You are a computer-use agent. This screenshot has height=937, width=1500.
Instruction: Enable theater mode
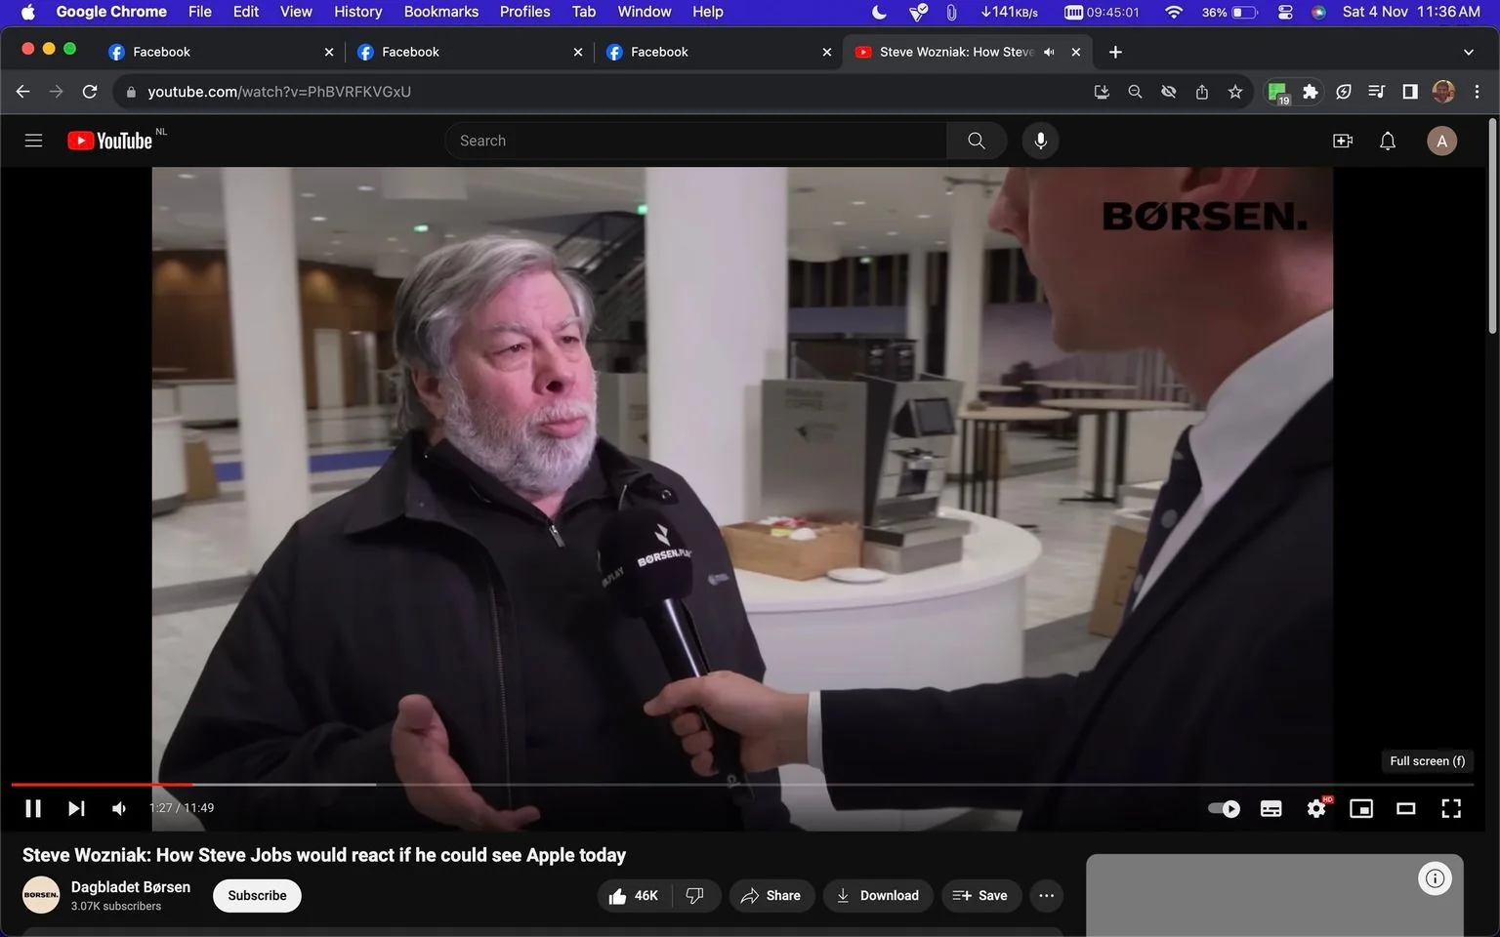[x=1406, y=808]
